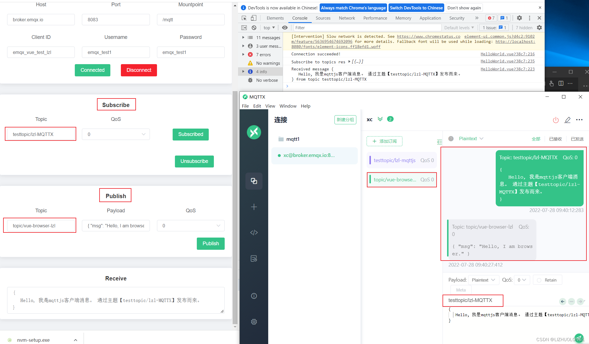Expand the connection details chevron next to xc

point(380,119)
